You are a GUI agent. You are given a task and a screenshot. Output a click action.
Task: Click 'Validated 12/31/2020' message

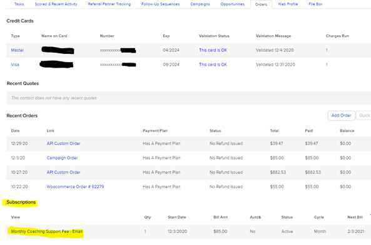275,65
